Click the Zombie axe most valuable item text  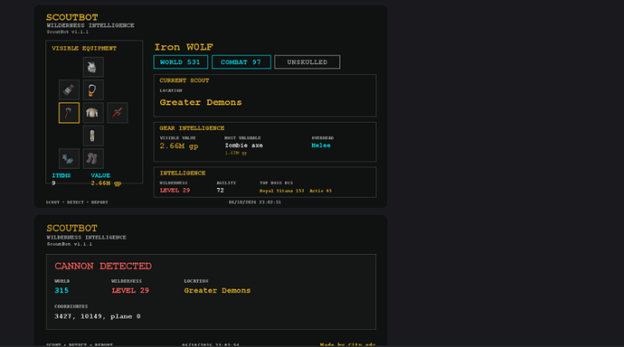243,145
